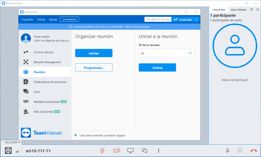Click the screen sharing monitor icon
This screenshot has width=261, height=157.
tap(130, 151)
